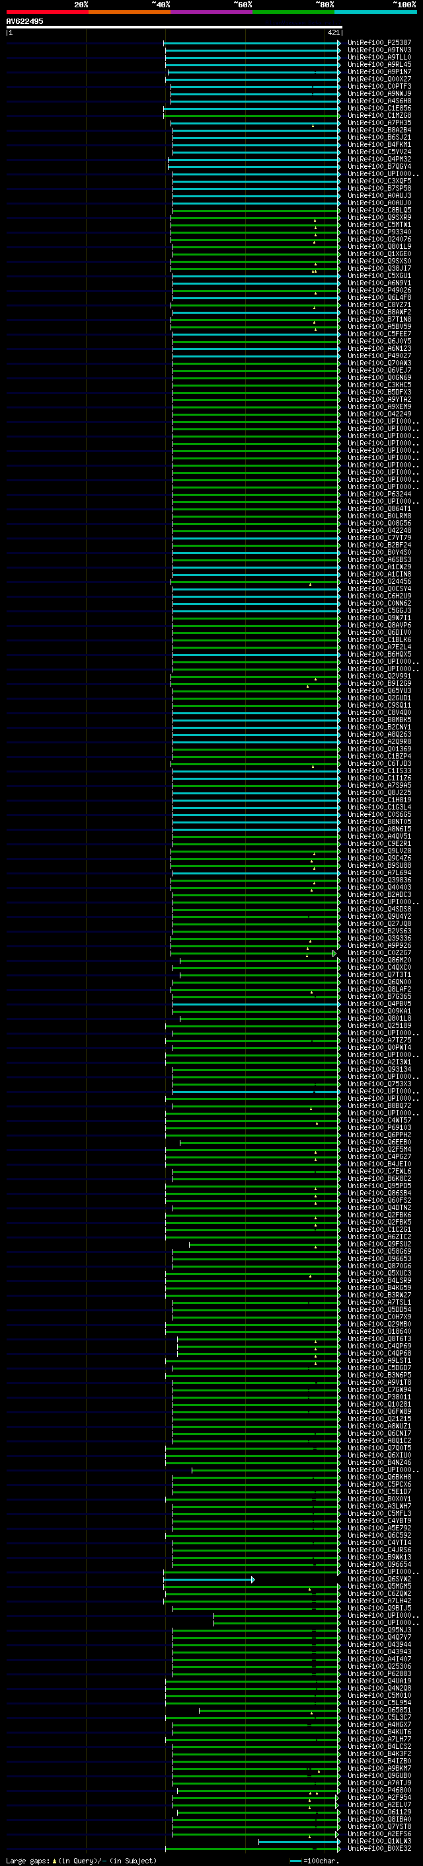The width and height of the screenshot is (423, 1866).
Task: Select the UniRef100_A7PH35 label
Action: pos(379,123)
